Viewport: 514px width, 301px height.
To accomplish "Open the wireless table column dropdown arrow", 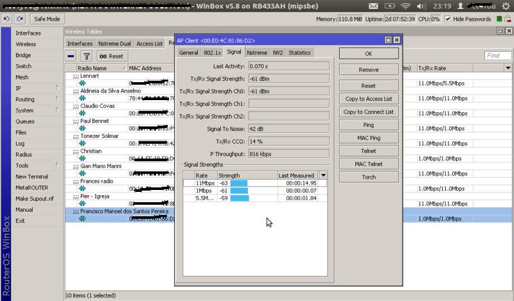I will pyautogui.click(x=508, y=67).
